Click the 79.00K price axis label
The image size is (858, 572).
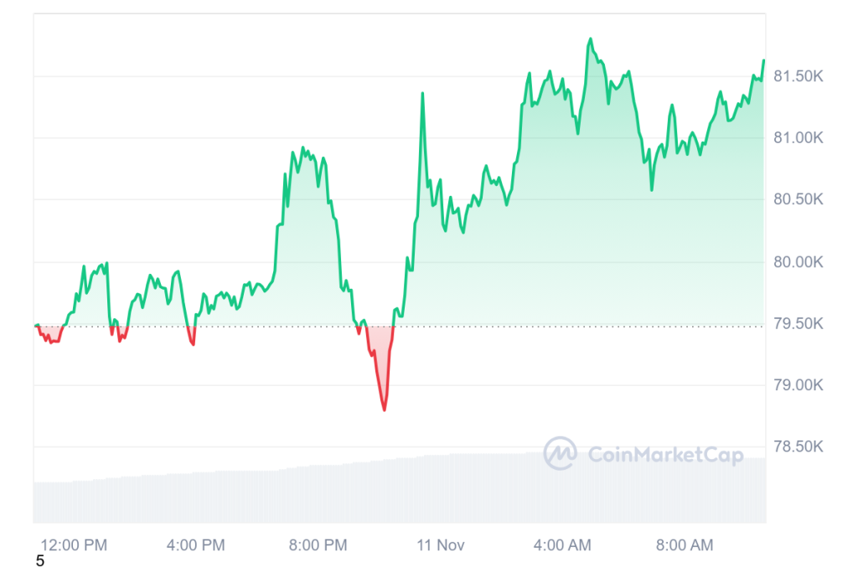pyautogui.click(x=799, y=385)
